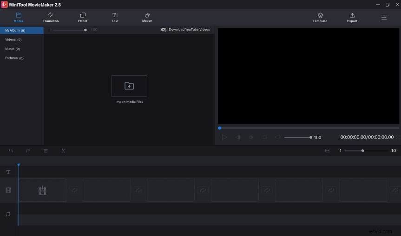Click Zoom to fit timeline icon
This screenshot has height=236, width=401.
click(328, 151)
